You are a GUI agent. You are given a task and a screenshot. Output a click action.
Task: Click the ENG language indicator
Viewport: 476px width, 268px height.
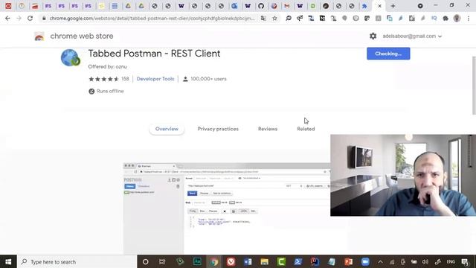[451, 261]
